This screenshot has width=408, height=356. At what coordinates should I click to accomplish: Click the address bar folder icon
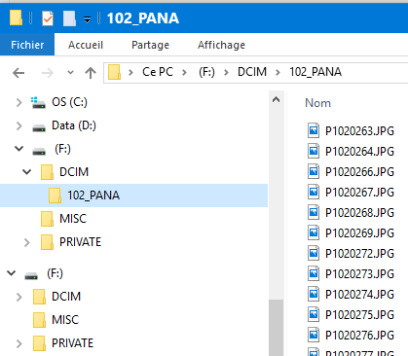click(x=114, y=72)
